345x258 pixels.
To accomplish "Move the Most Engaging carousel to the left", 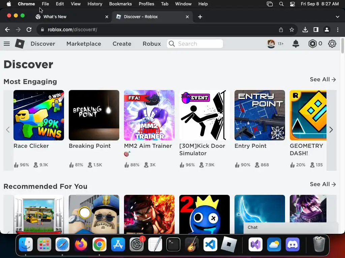I will (8, 130).
